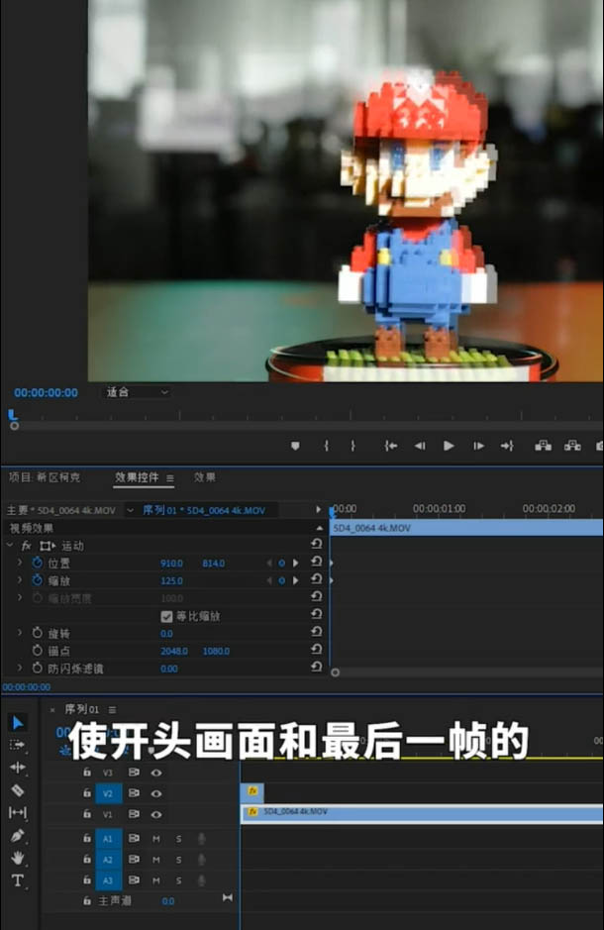The width and height of the screenshot is (604, 930).
Task: Reset the 运动 effect
Action: [317, 544]
